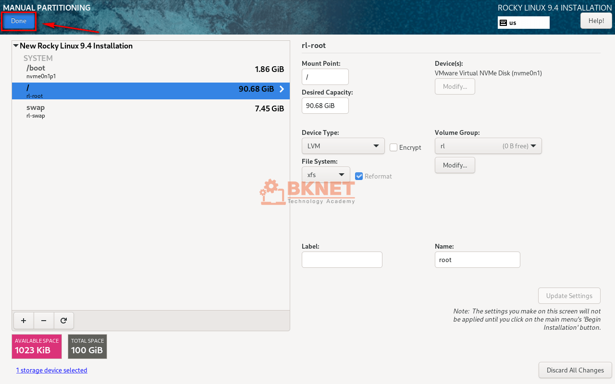Click Discard All Changes

click(x=575, y=370)
